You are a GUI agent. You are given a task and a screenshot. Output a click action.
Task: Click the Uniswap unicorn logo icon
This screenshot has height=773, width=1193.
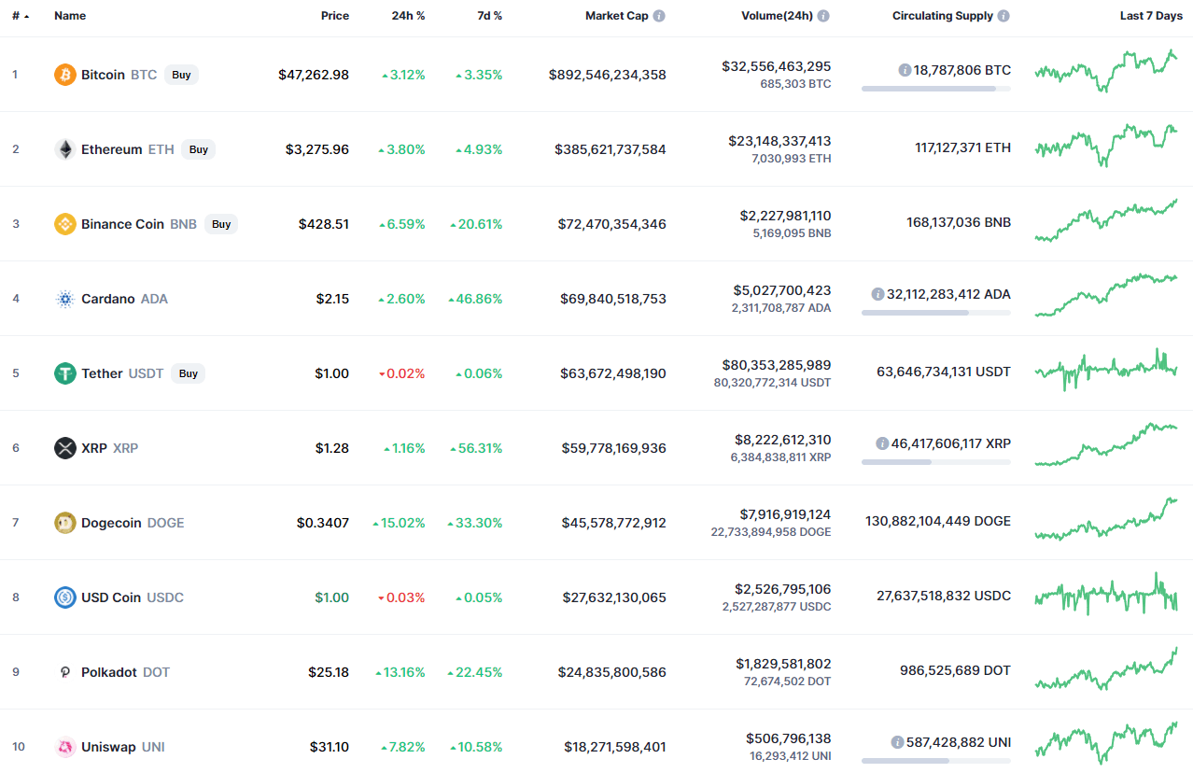65,747
